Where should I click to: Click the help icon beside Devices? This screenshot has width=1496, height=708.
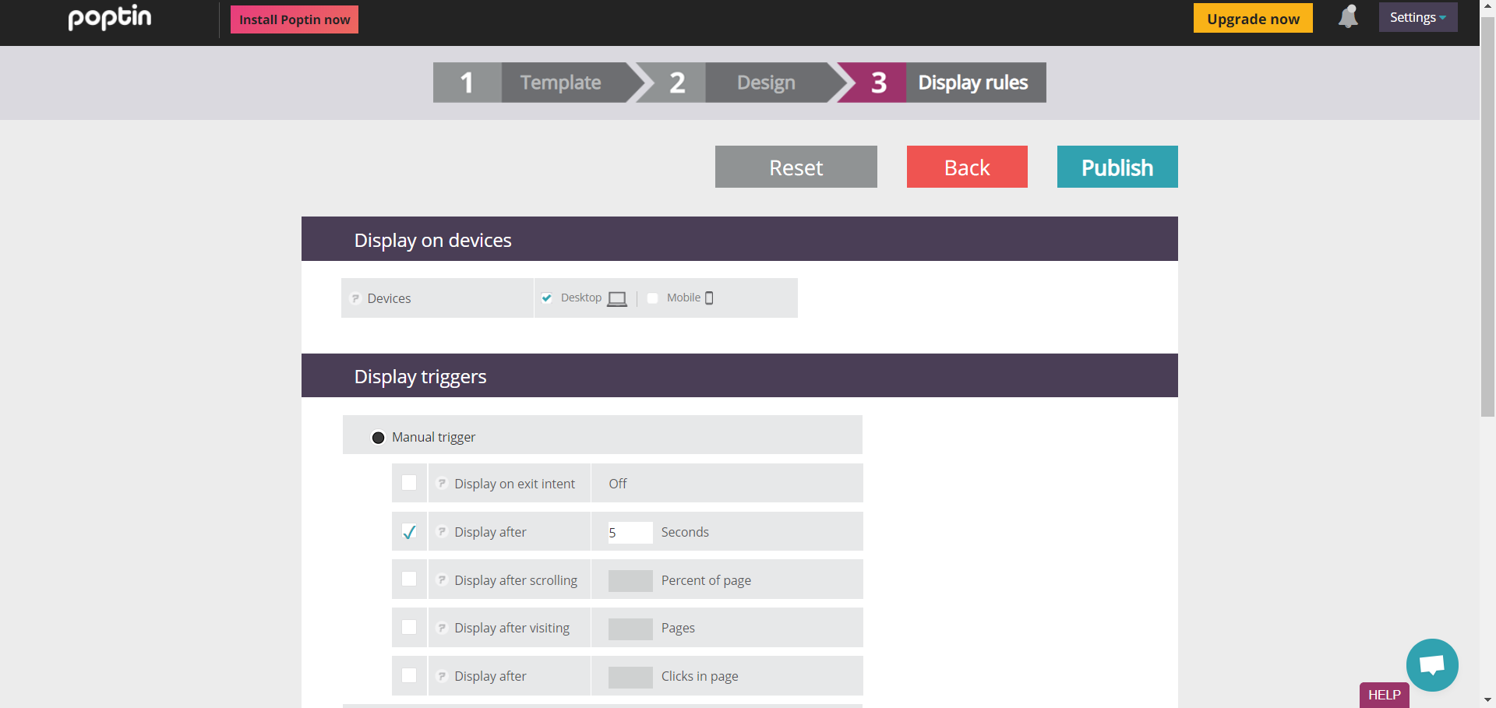pos(356,298)
